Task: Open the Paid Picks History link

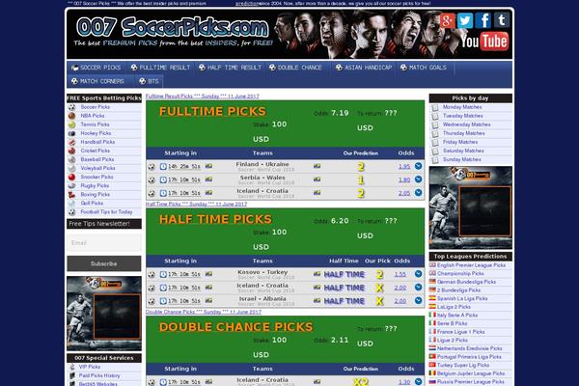Action: pos(99,375)
